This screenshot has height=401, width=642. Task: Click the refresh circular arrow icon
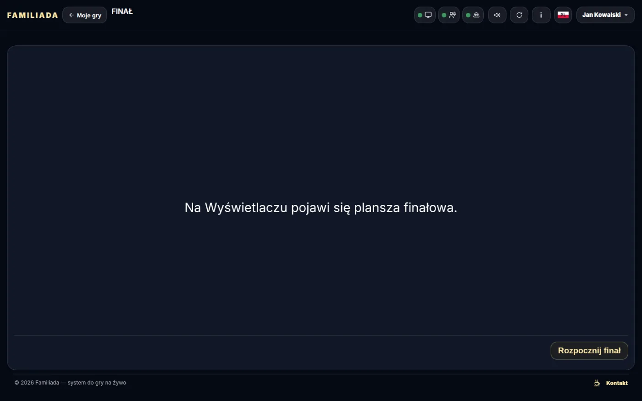519,15
